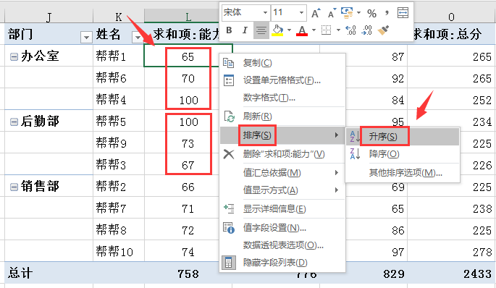Image resolution: width=496 pixels, height=288 pixels.
Task: Toggle italic formatting
Action: (245, 30)
